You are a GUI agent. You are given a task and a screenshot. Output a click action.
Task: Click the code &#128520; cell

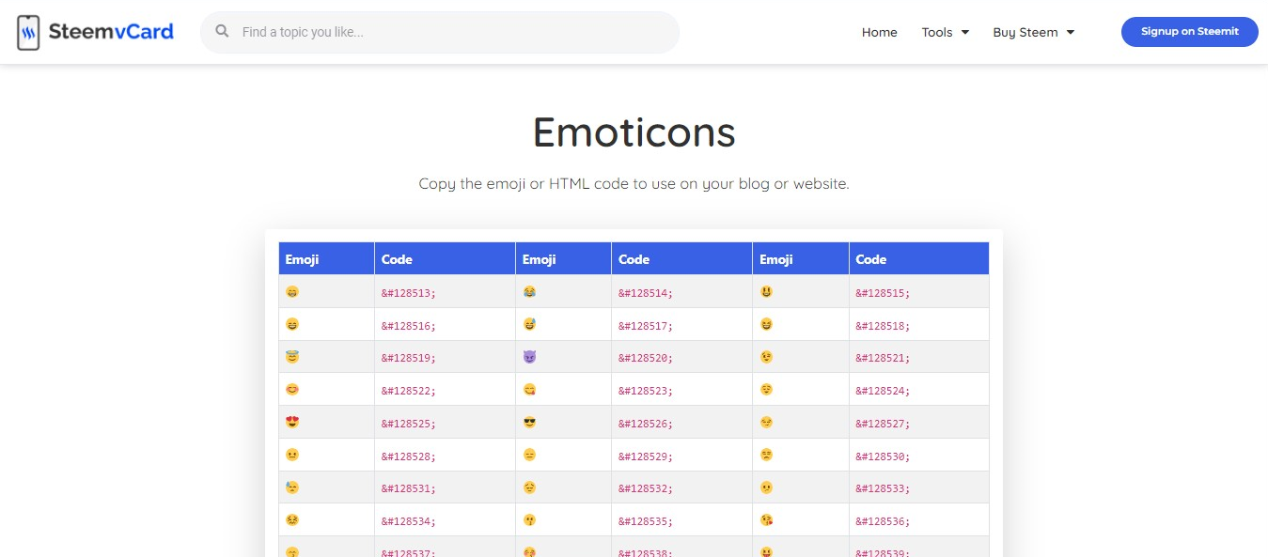(681, 358)
